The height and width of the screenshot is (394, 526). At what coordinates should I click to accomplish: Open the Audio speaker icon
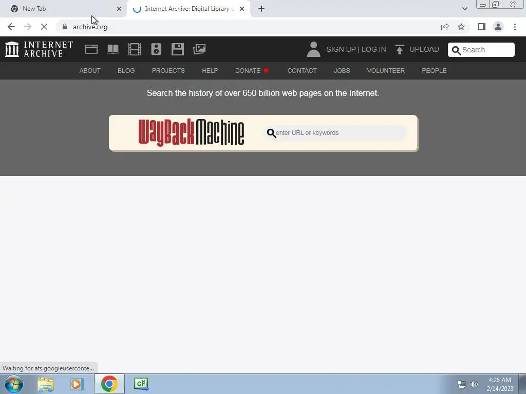click(x=156, y=49)
